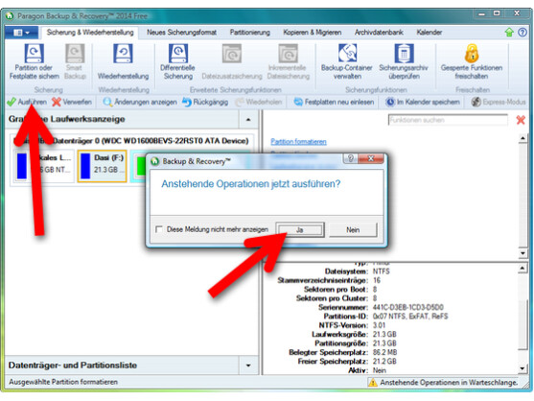This screenshot has width=534, height=401.
Task: Click Partition oder Festplatte sichern icon
Action: click(x=34, y=54)
